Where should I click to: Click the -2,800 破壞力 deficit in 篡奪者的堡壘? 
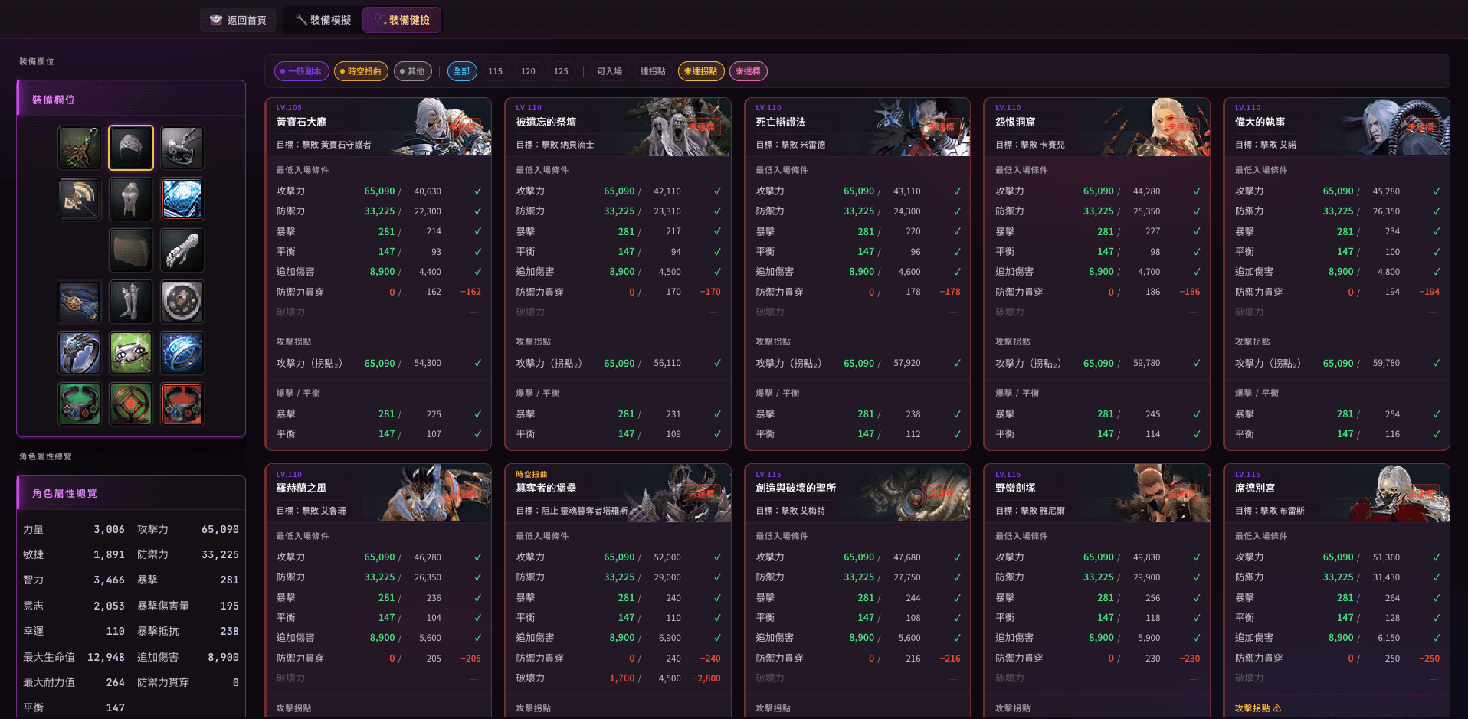click(x=706, y=678)
